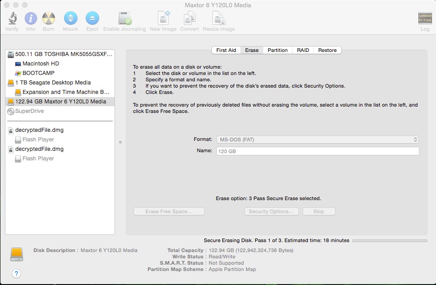The height and width of the screenshot is (285, 436).
Task: Click the S.M.A.R.T. Status Not Supported value
Action: click(x=226, y=263)
